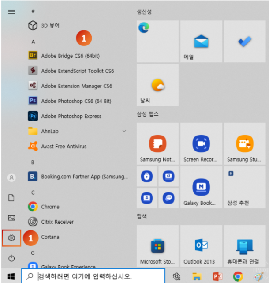Open the user account icon
The image size is (269, 283).
pyautogui.click(x=11, y=177)
